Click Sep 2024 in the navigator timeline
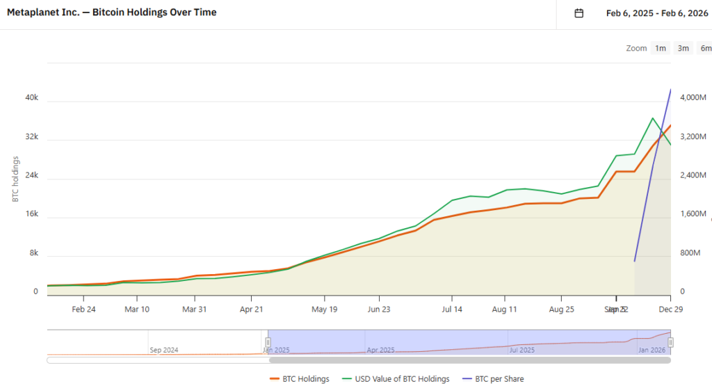This screenshot has width=712, height=386. point(164,350)
